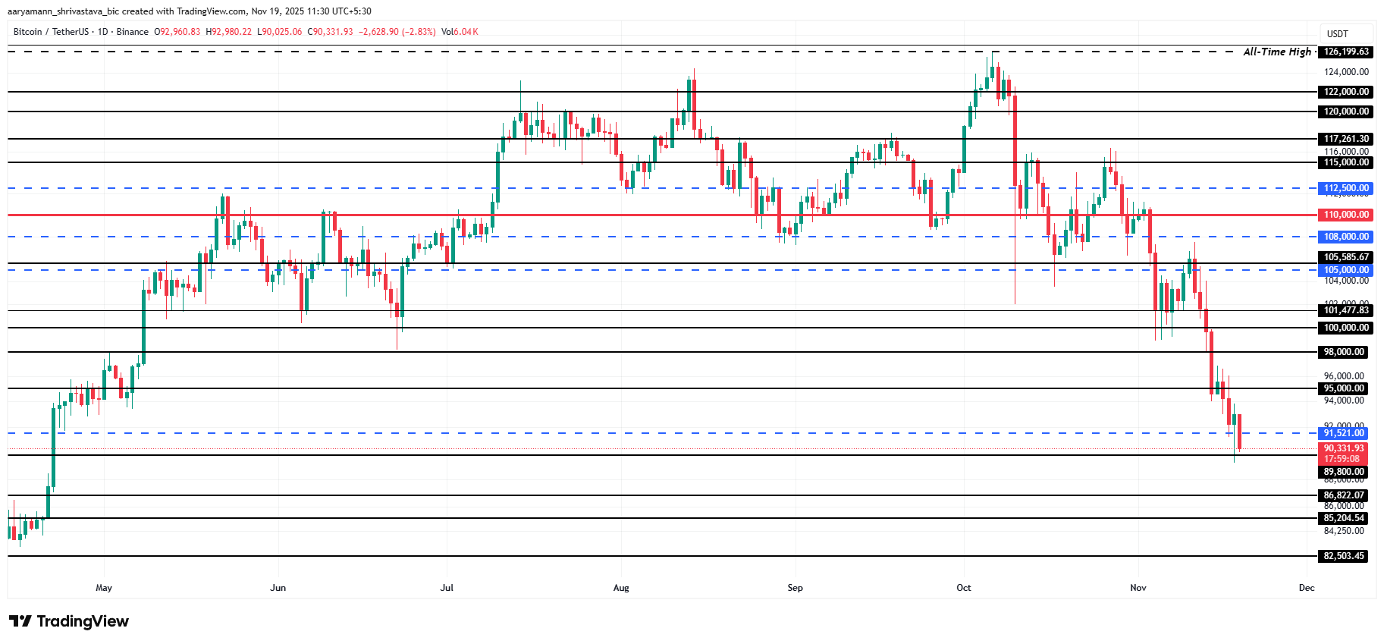Click the current price 90,331.93 label
The width and height of the screenshot is (1384, 644).
1344,448
